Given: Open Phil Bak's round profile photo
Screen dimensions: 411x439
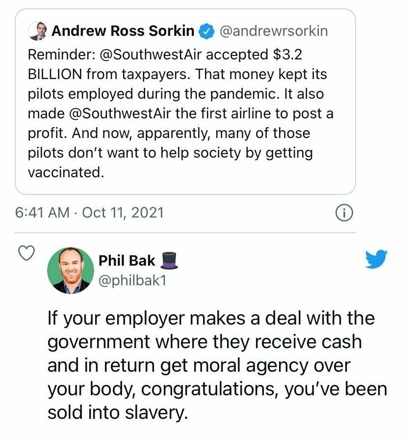Looking at the screenshot, I should [x=71, y=271].
